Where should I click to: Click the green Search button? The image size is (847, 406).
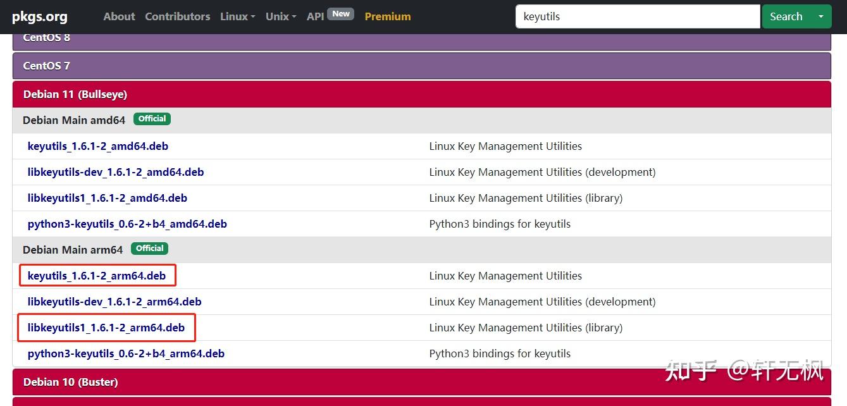click(786, 16)
